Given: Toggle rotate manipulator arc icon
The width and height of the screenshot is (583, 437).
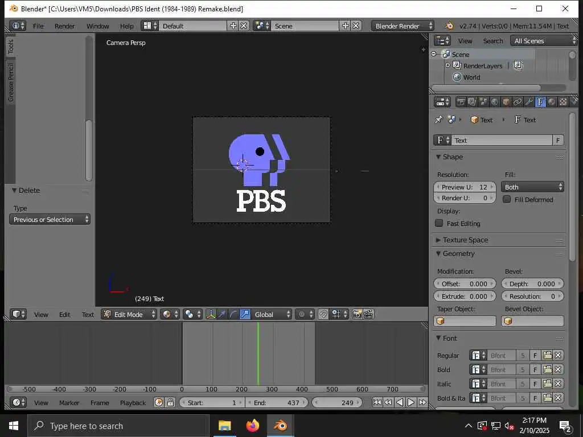Looking at the screenshot, I should click(x=233, y=314).
